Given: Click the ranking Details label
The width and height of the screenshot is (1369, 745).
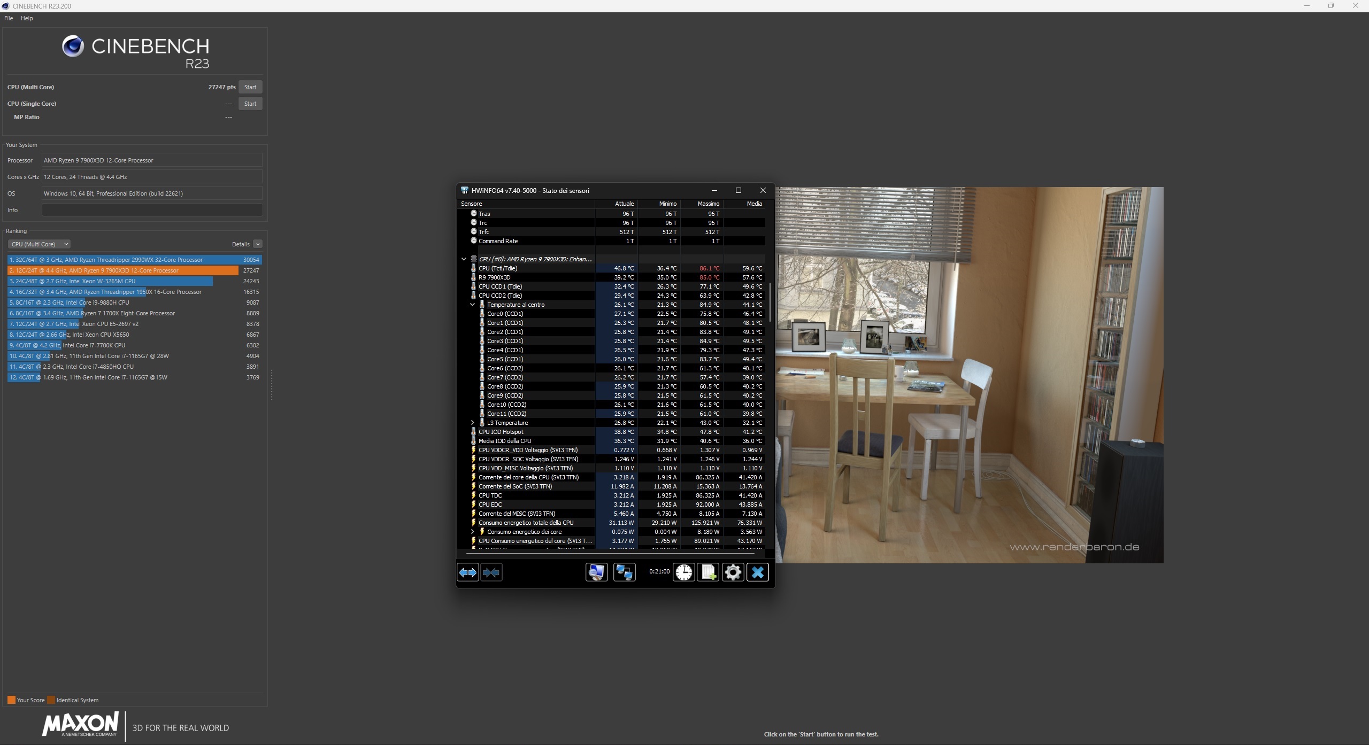Looking at the screenshot, I should (241, 244).
